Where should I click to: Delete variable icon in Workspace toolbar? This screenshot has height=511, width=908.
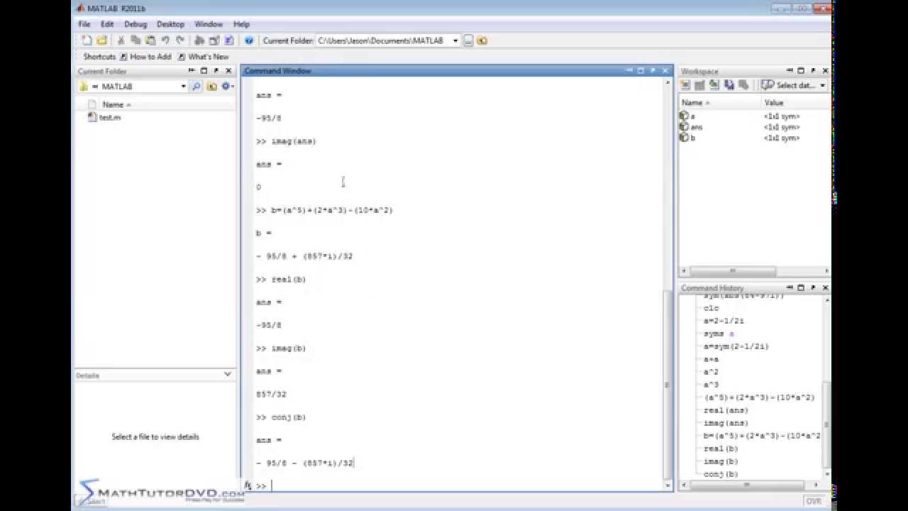point(743,85)
